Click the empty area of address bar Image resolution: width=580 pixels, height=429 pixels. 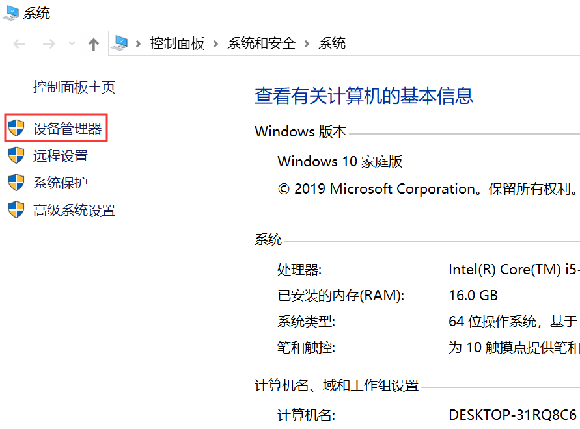click(456, 44)
